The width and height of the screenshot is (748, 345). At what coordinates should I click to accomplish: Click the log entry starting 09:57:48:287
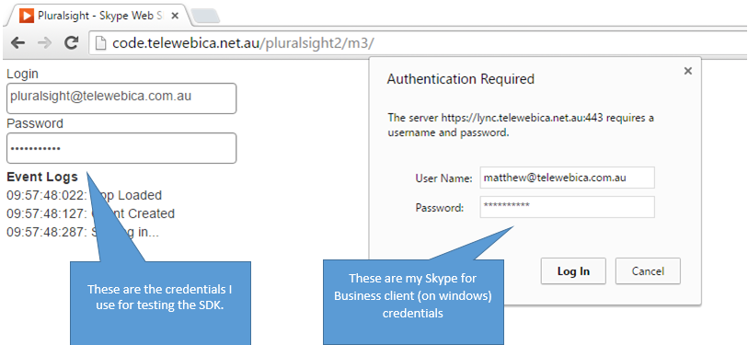(83, 232)
